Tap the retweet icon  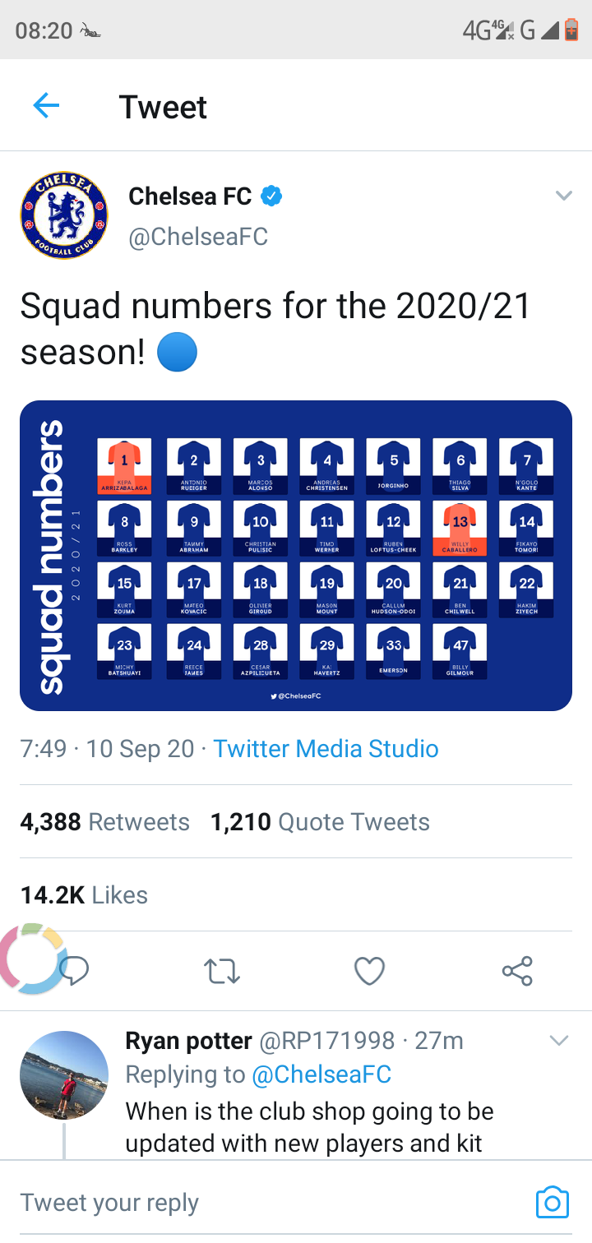[x=221, y=971]
